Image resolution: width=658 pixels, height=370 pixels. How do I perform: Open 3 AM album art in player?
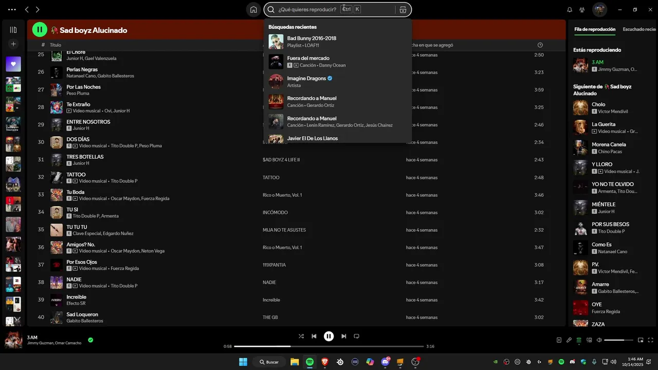pos(13,340)
